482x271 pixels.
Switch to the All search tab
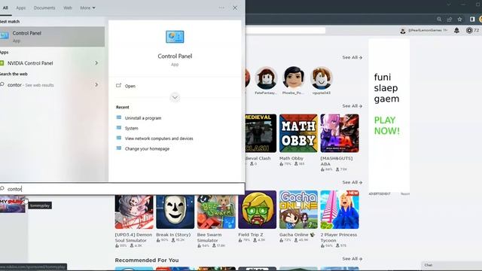coord(5,8)
